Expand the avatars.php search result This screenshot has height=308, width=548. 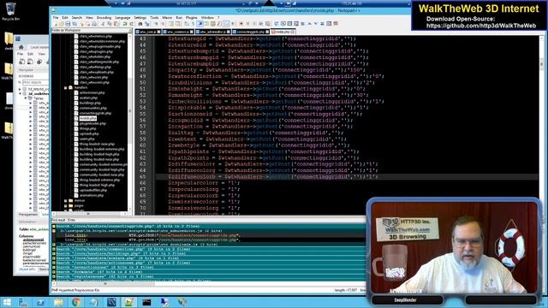pyautogui.click(x=54, y=258)
